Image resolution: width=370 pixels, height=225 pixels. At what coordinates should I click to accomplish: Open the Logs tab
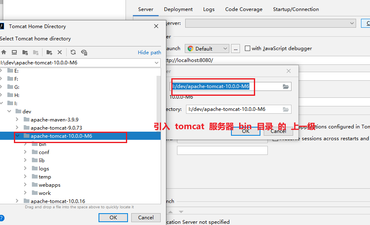click(209, 9)
